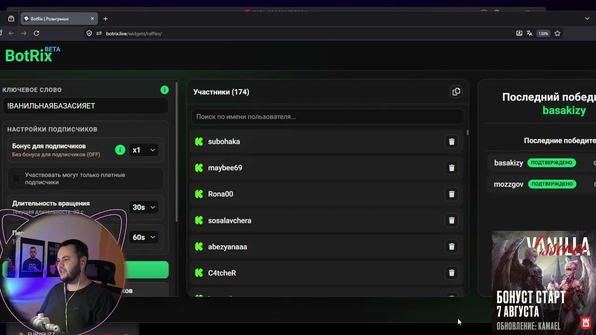Click Kick logo icon beside maybee69
596x335 pixels.
point(199,168)
